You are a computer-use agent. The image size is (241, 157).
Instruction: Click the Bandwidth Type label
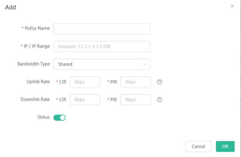[34, 64]
